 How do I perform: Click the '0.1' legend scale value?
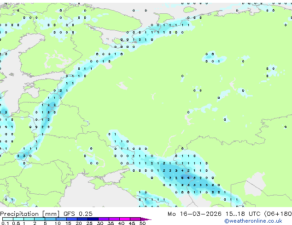tap(5, 223)
